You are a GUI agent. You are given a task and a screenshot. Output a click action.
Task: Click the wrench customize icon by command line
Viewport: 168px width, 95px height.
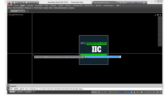[x=8, y=89]
